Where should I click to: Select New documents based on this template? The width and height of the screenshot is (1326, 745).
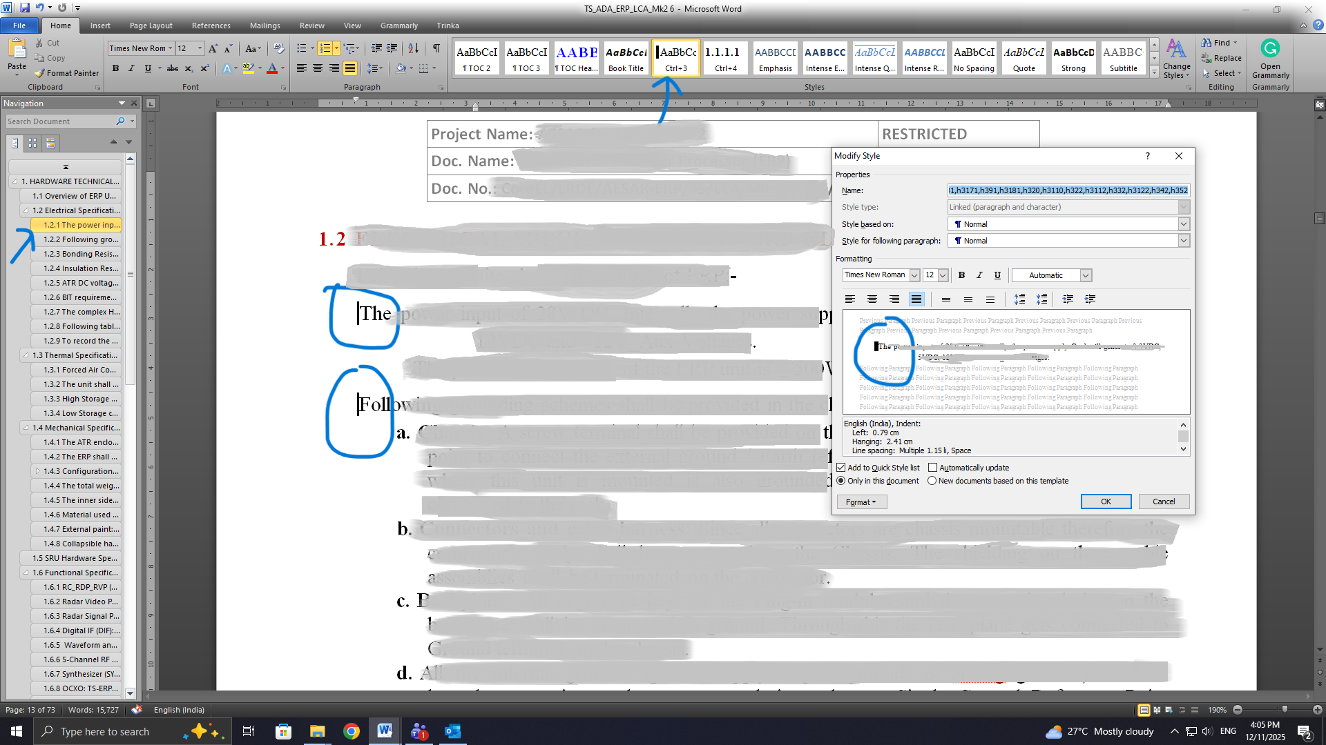(932, 481)
